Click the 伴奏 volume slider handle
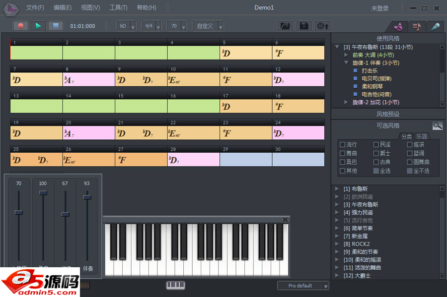Image resolution: width=447 pixels, height=297 pixels. click(87, 197)
